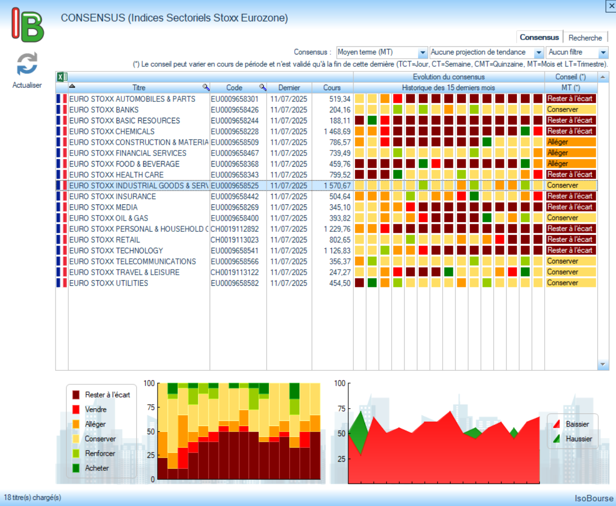Viewport: 616px width, 506px height.
Task: Click code EU0009658525
Action: tap(235, 185)
